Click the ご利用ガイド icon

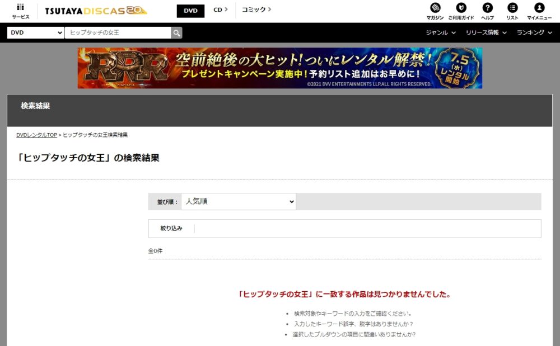(x=461, y=10)
